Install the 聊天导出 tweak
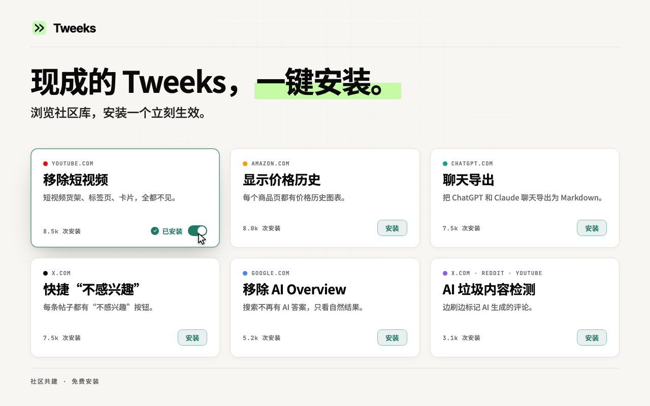Screen dimensions: 650x406 (592, 228)
